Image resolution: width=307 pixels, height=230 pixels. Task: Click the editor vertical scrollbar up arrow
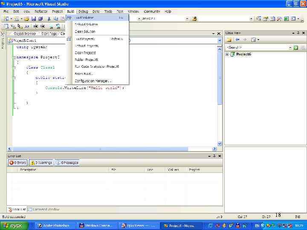tap(220, 49)
